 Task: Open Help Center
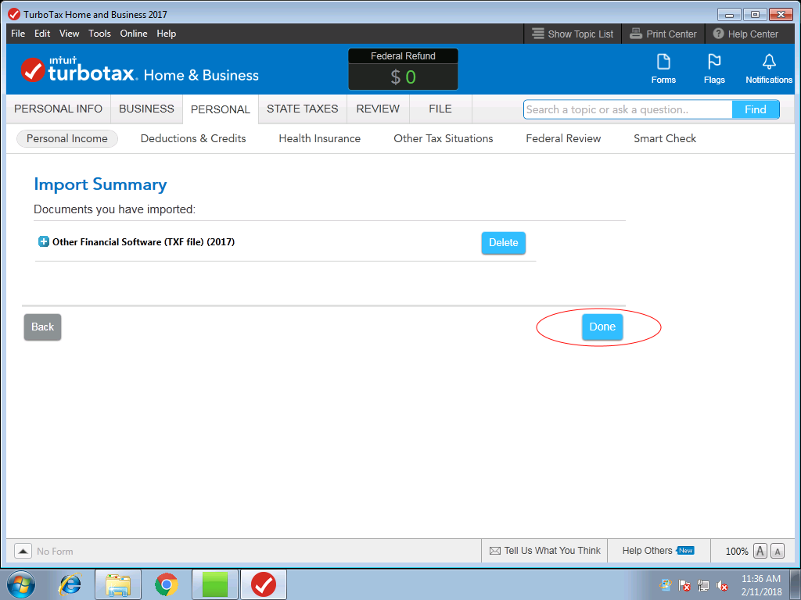tap(745, 34)
